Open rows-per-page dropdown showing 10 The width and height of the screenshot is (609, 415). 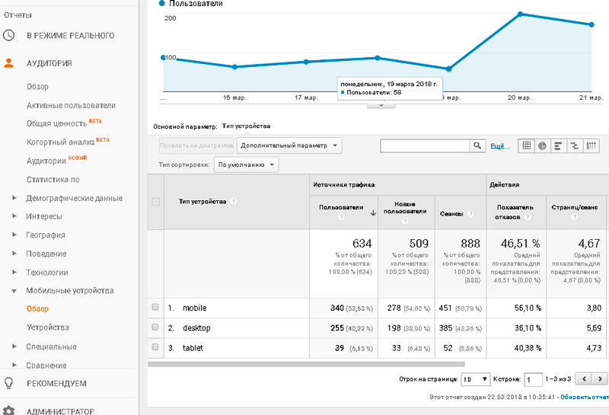[475, 379]
